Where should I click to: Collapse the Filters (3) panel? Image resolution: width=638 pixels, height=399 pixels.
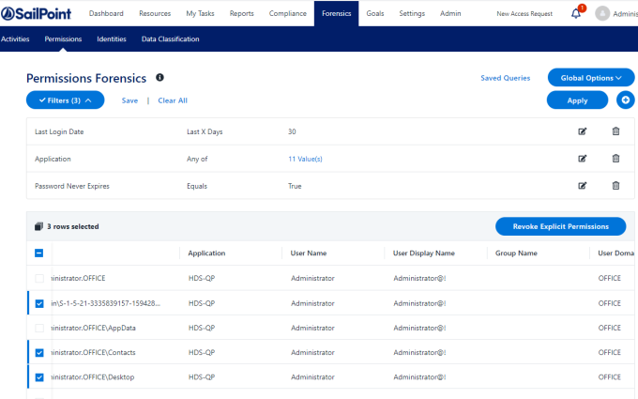(x=65, y=100)
